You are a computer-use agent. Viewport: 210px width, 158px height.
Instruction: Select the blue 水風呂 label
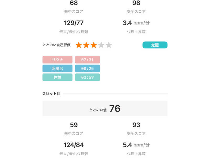coord(57,68)
